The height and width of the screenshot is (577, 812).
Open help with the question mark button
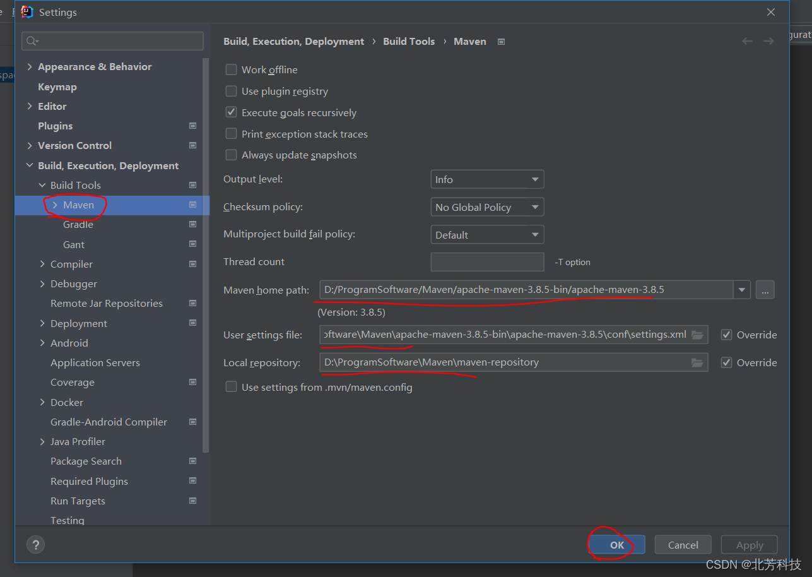click(x=36, y=545)
